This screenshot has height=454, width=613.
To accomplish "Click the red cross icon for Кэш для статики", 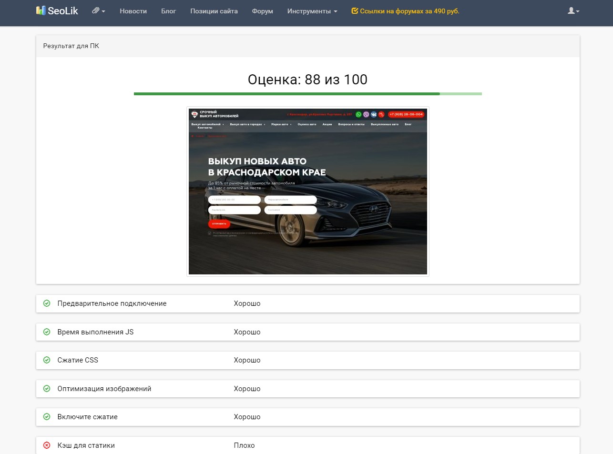I will coord(47,445).
